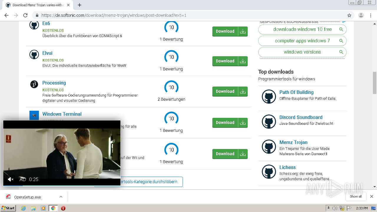Download the Processing app
The height and width of the screenshot is (212, 377).
point(230,92)
